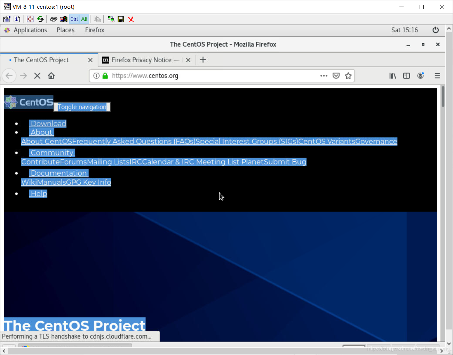This screenshot has width=453, height=355.
Task: Click VNC viewer horizontal scroll-right arrow
Action: [442, 351]
